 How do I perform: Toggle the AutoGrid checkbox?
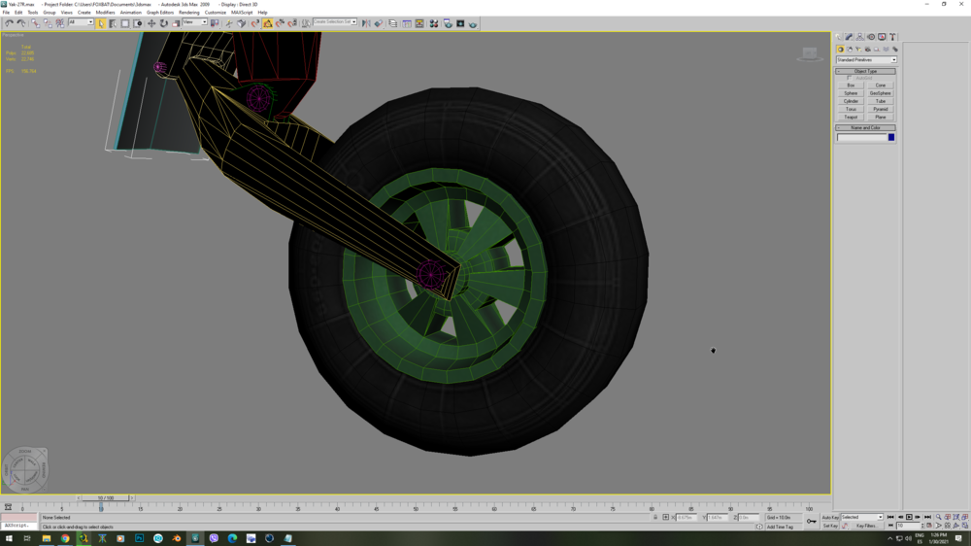point(850,78)
